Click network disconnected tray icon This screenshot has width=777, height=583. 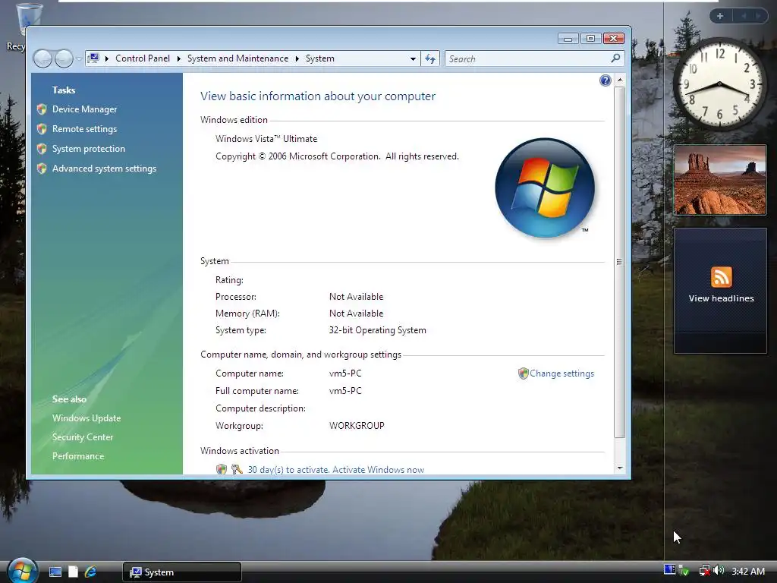[x=704, y=571]
